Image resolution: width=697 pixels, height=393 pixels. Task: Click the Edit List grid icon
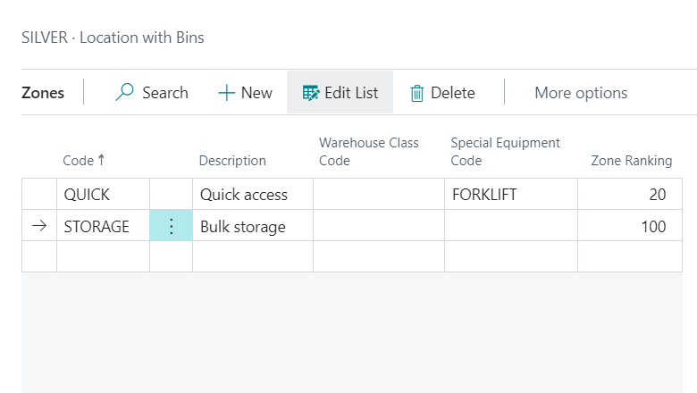[311, 93]
